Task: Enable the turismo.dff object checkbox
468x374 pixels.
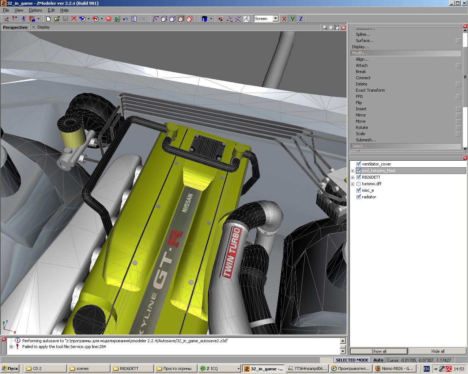Action: click(x=359, y=184)
